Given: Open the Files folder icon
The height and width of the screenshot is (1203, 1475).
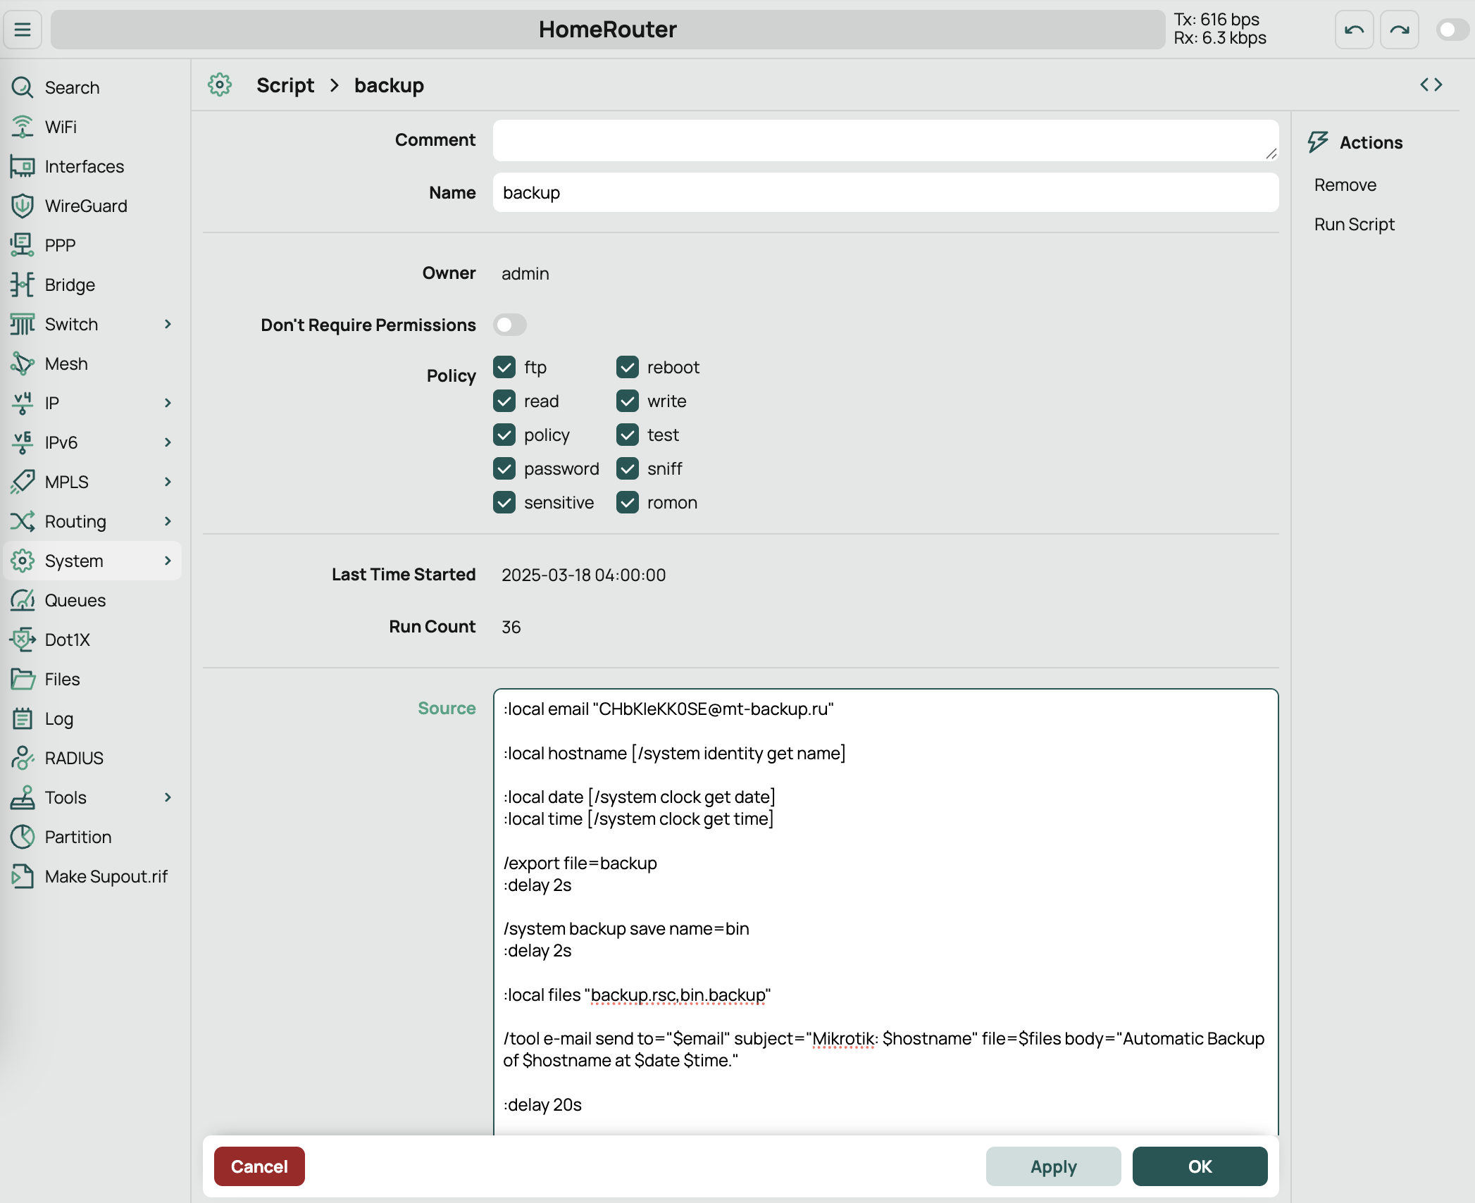Looking at the screenshot, I should pyautogui.click(x=23, y=679).
